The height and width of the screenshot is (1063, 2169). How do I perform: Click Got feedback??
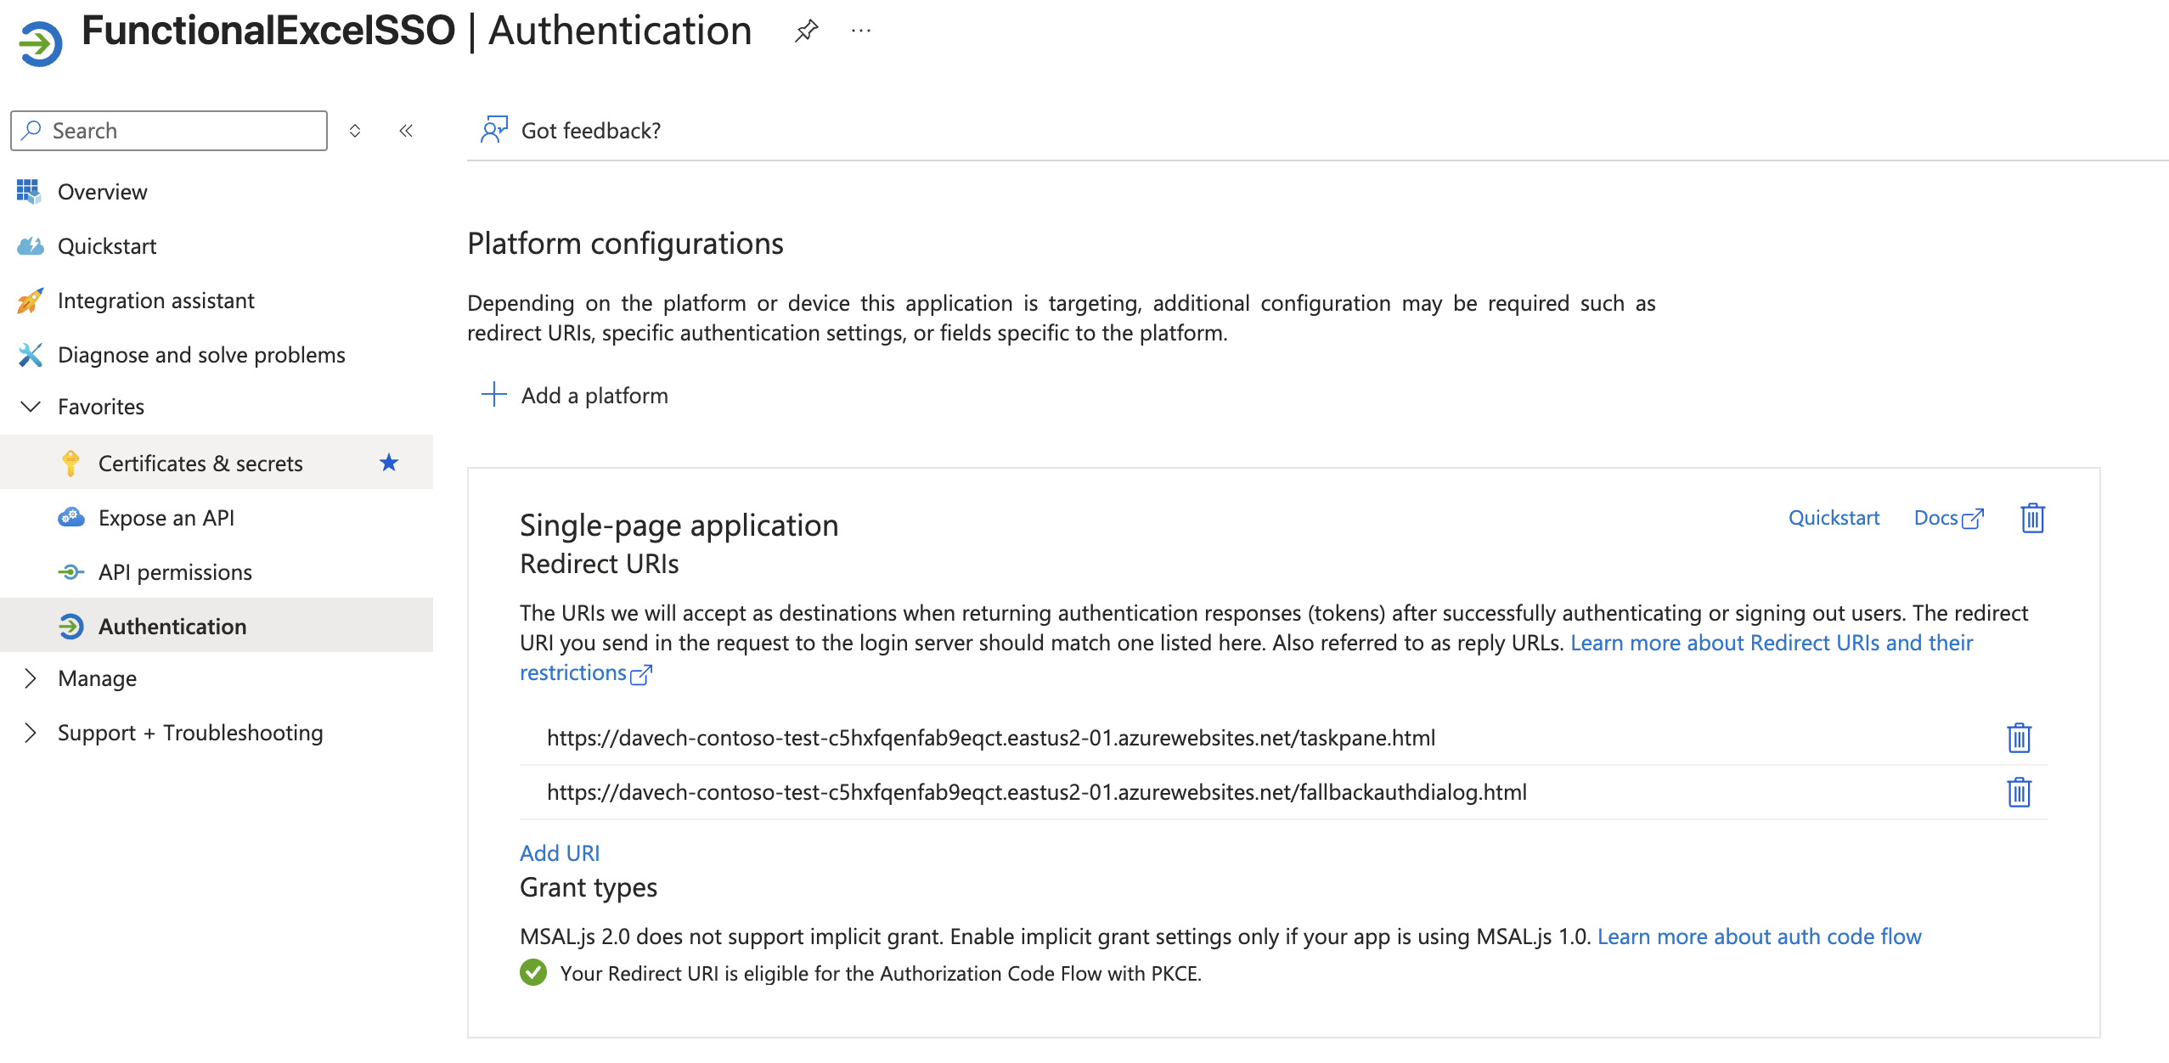591,131
